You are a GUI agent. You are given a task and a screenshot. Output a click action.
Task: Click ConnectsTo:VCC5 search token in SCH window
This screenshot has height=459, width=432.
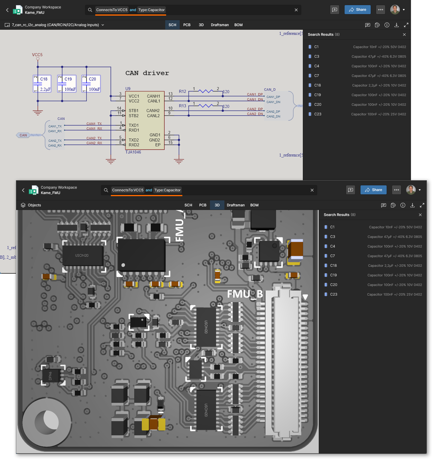pos(112,10)
